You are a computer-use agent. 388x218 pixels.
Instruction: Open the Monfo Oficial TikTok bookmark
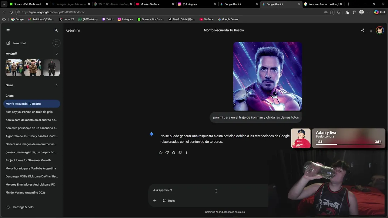click(x=182, y=19)
